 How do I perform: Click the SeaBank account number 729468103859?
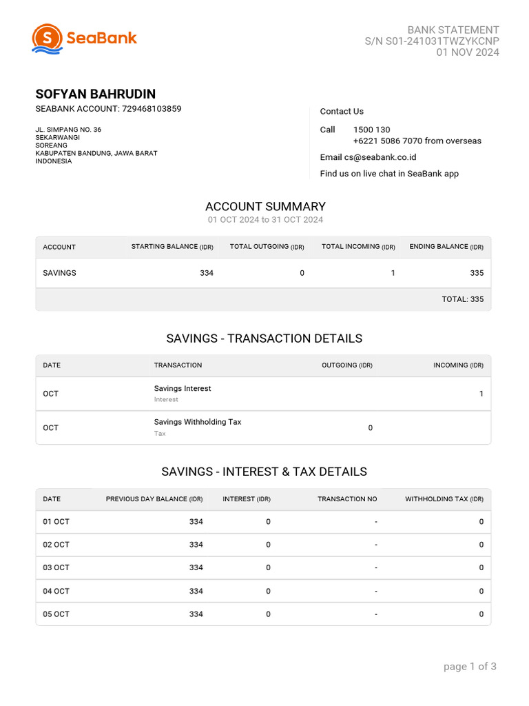[x=152, y=109]
